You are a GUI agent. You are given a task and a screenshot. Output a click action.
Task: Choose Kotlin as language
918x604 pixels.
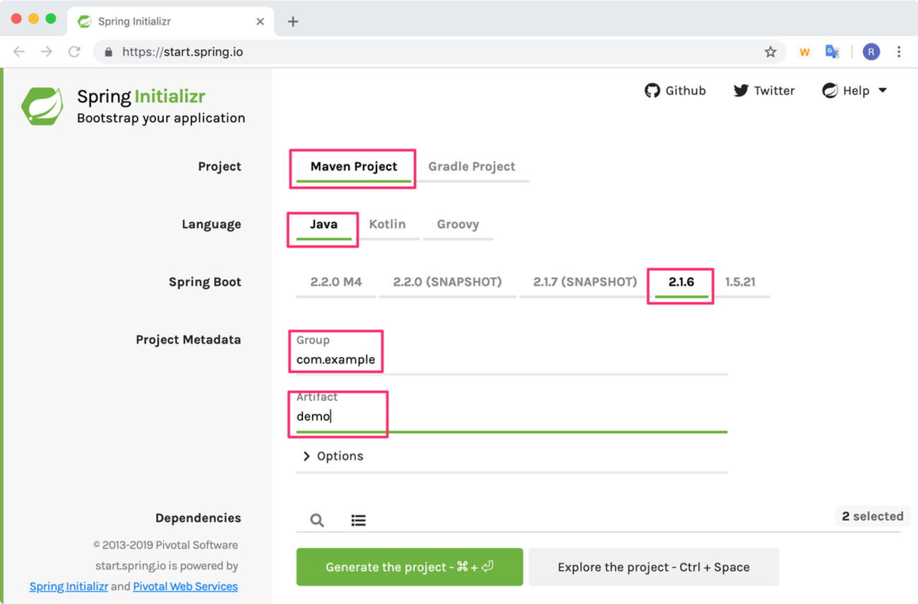point(387,224)
